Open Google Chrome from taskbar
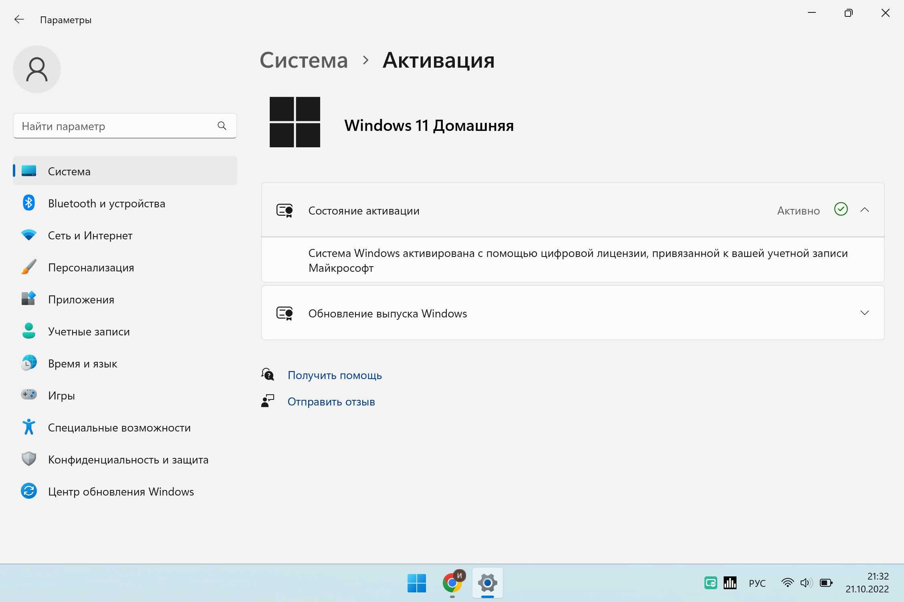 (x=452, y=583)
